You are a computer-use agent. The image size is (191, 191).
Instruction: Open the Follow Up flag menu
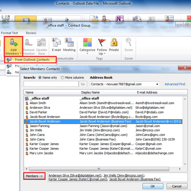[x=102, y=46]
